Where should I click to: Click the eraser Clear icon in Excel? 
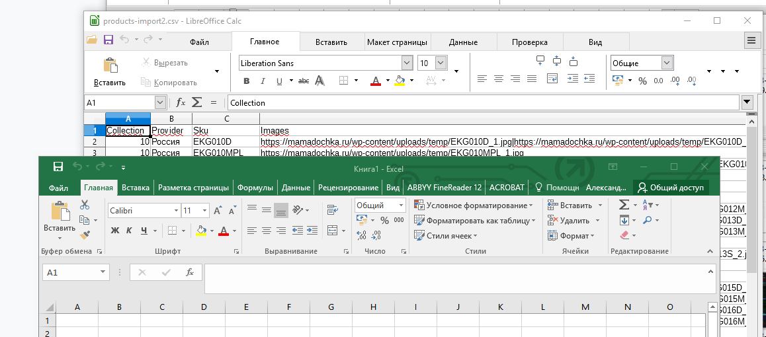[x=624, y=235]
